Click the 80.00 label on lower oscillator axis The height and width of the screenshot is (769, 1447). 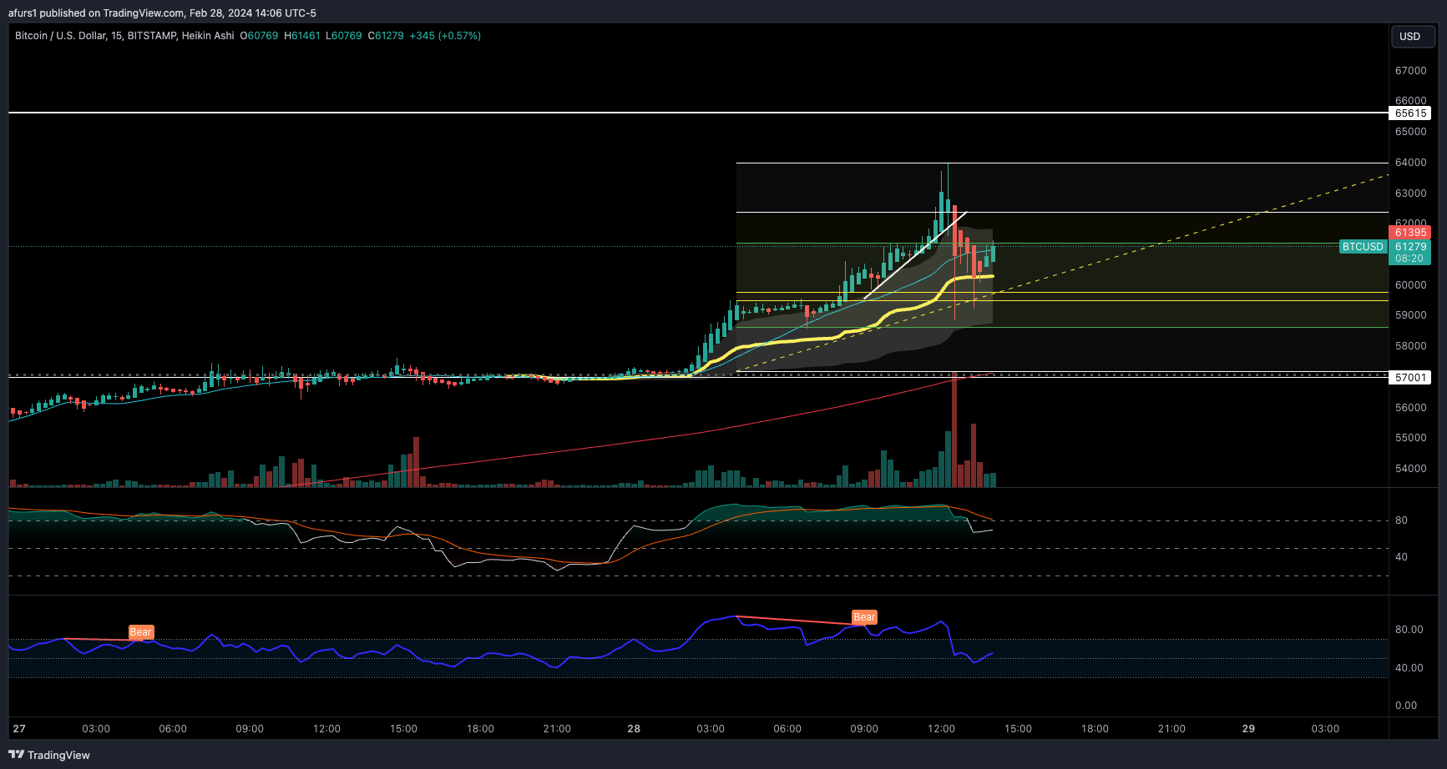[1409, 630]
